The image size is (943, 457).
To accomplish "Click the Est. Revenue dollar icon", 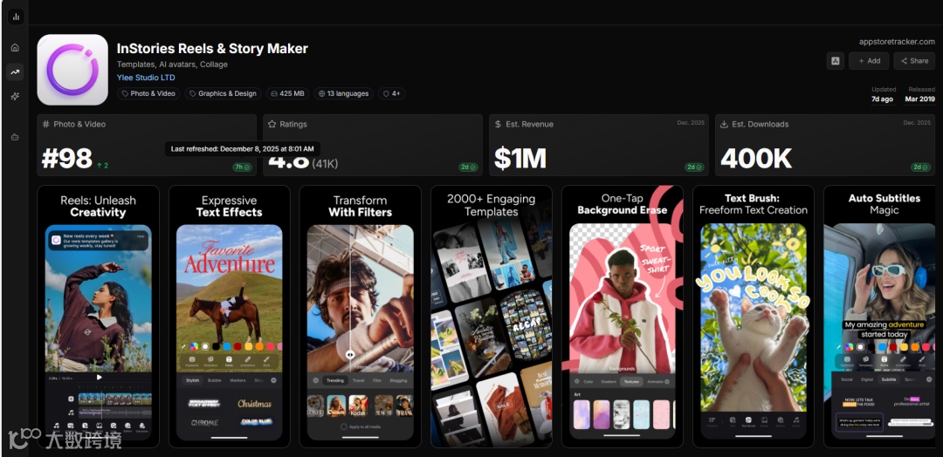I will pyautogui.click(x=498, y=125).
